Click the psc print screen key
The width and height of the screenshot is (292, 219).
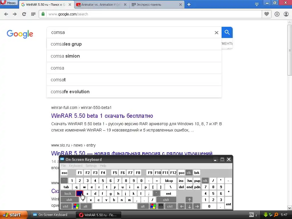(x=182, y=173)
